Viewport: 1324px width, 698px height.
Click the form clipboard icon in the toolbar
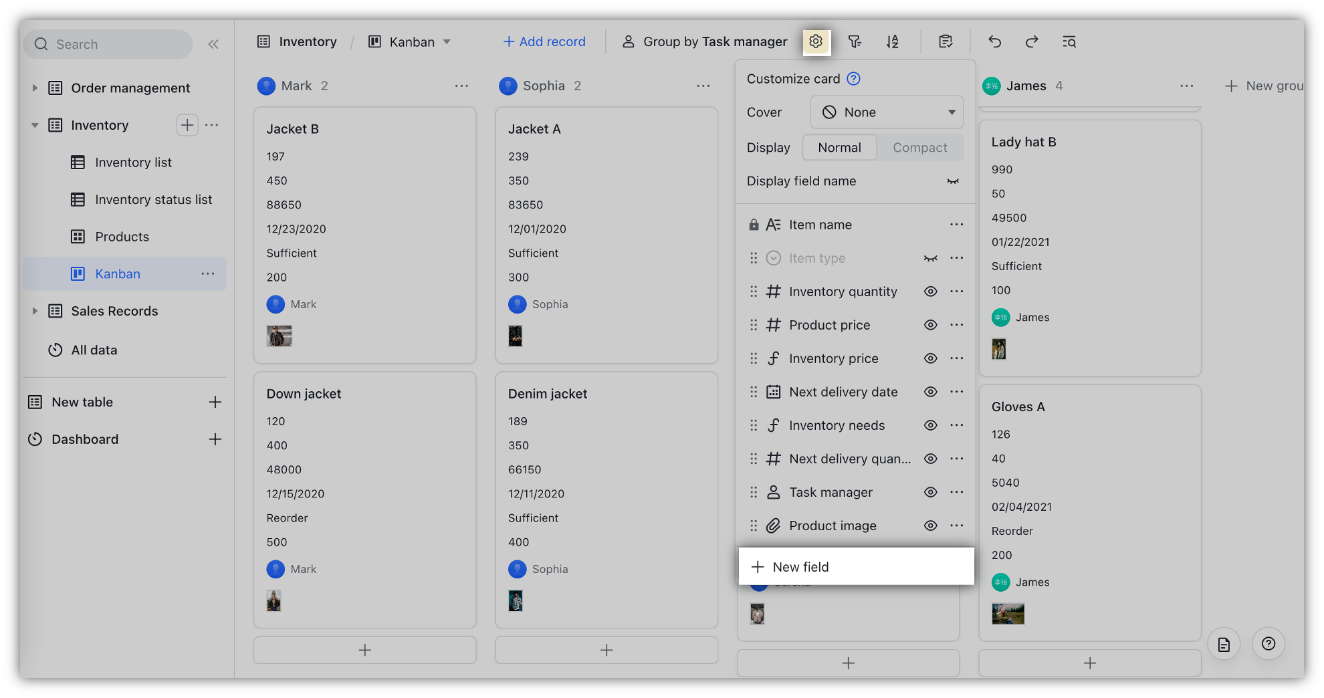(946, 41)
